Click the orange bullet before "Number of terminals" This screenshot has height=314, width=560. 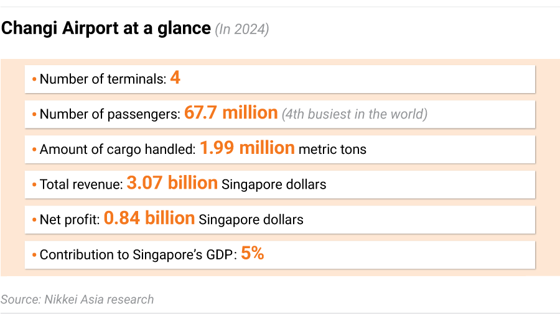click(x=35, y=80)
